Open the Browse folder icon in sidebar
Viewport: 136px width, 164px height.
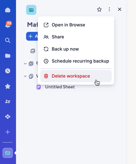(x=8, y=56)
